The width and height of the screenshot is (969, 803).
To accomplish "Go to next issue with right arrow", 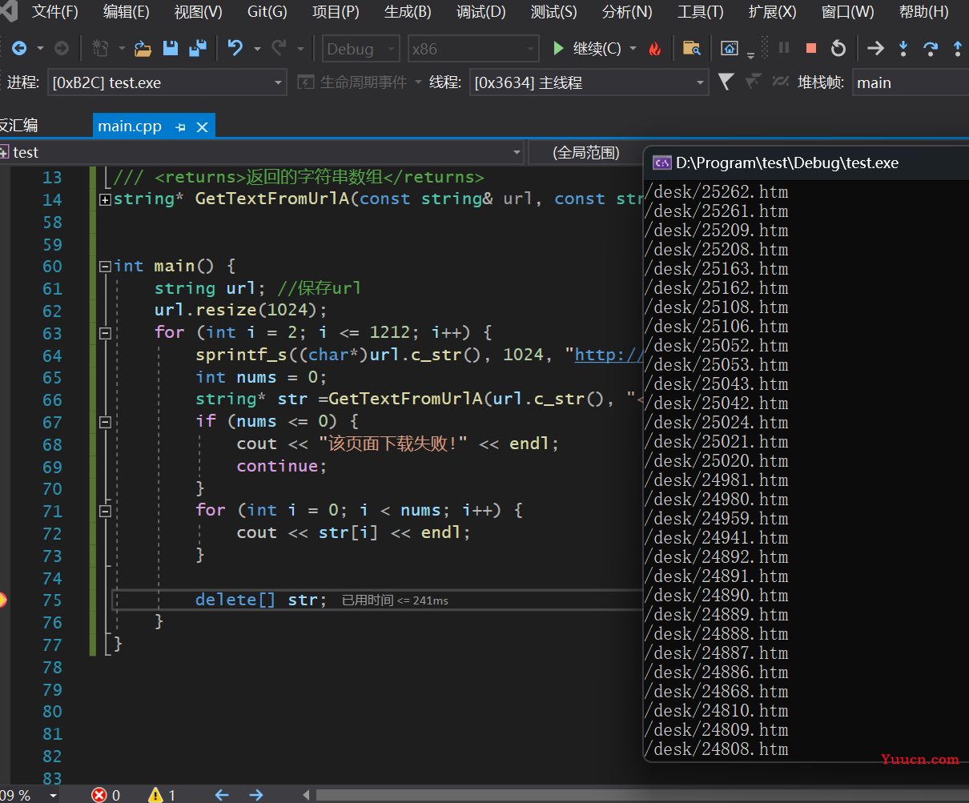I will pos(256,795).
